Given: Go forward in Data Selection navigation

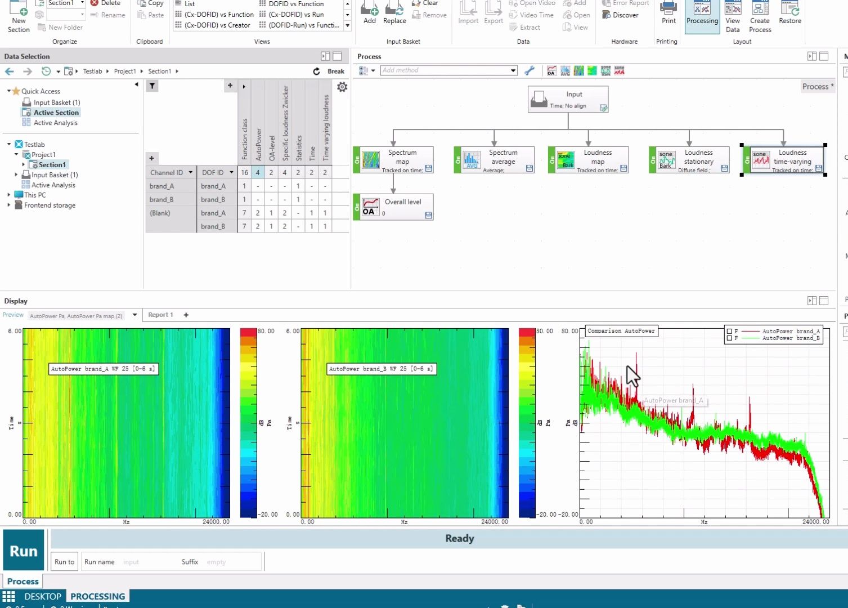Looking at the screenshot, I should click(x=27, y=71).
